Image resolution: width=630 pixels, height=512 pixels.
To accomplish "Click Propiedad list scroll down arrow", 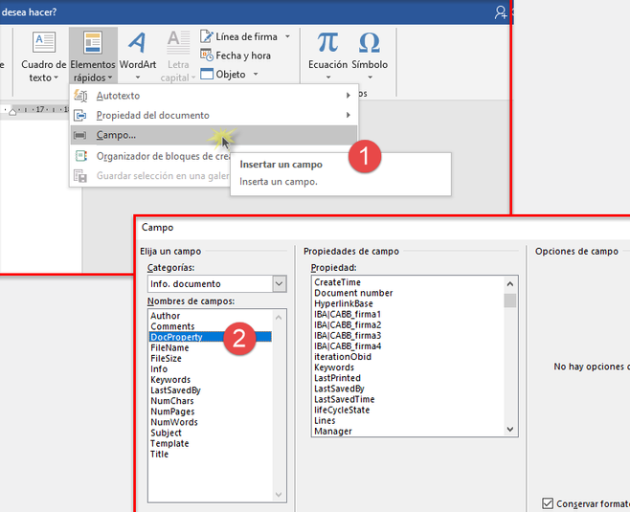I will [x=510, y=430].
